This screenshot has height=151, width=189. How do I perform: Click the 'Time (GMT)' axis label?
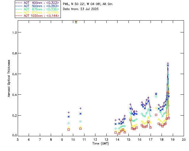coord(100,143)
